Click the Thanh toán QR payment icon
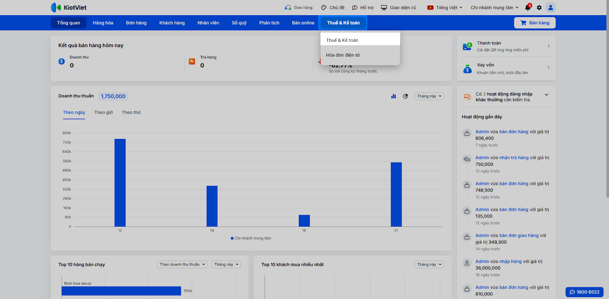The image size is (609, 299). click(x=467, y=46)
